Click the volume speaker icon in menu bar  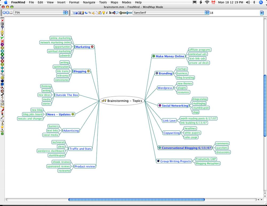pos(248,2)
